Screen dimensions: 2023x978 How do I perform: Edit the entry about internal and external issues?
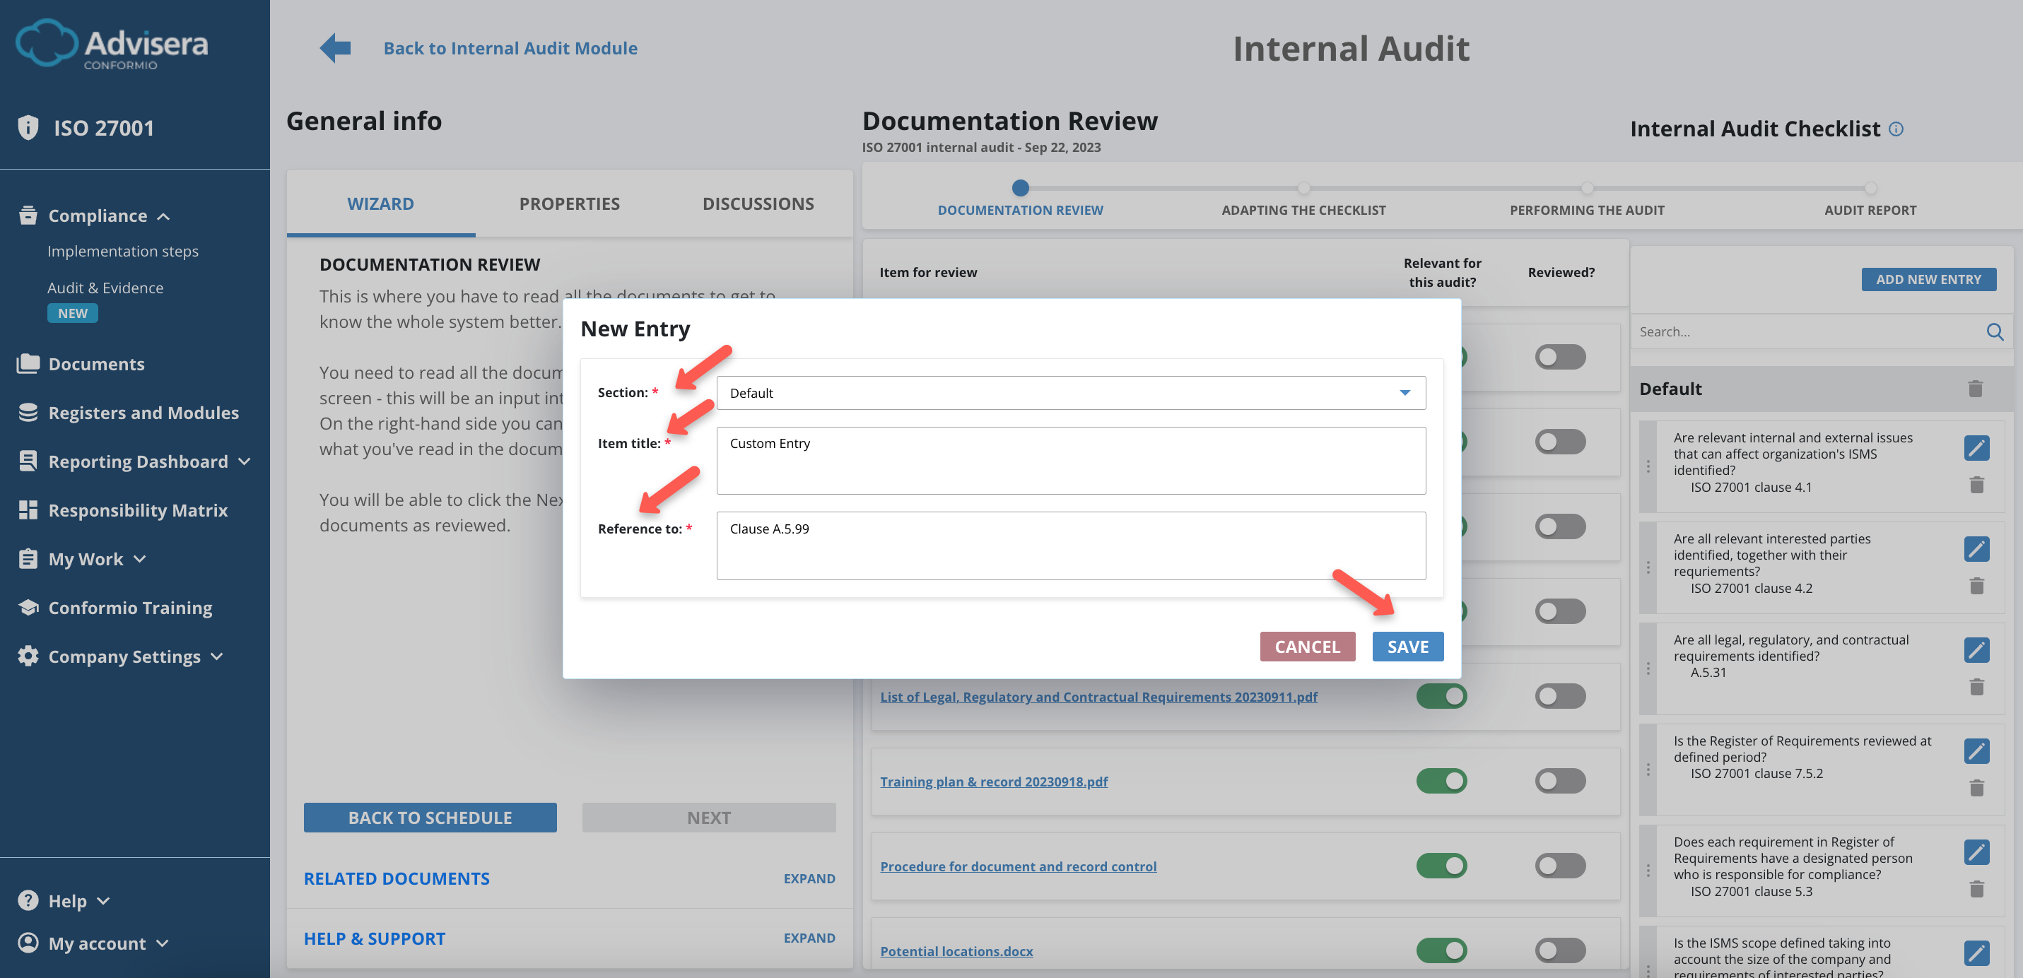1976,447
